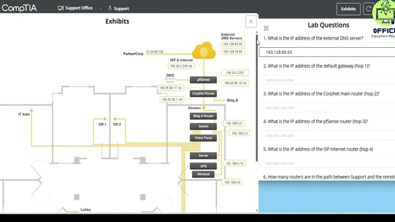Screen dimensions: 395x222
Task: Click the UPS device
Action: click(204, 166)
